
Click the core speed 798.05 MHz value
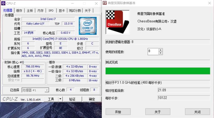[33, 67]
